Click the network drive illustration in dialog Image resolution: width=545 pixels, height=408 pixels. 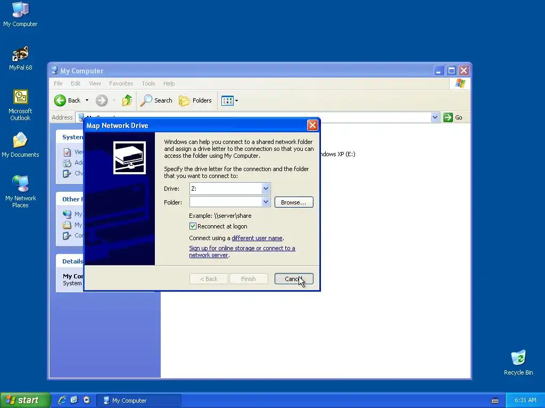pos(129,157)
